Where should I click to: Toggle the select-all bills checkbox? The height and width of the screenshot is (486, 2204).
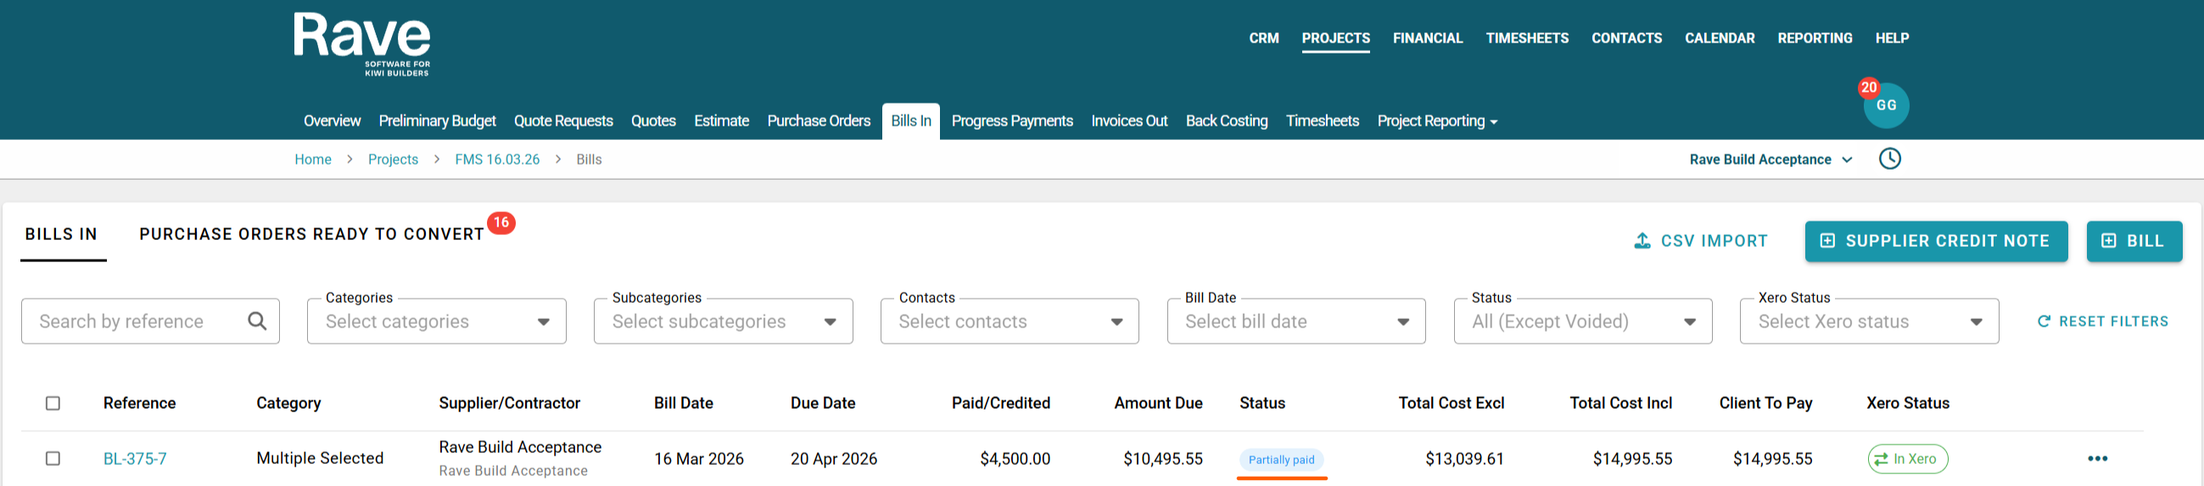53,403
